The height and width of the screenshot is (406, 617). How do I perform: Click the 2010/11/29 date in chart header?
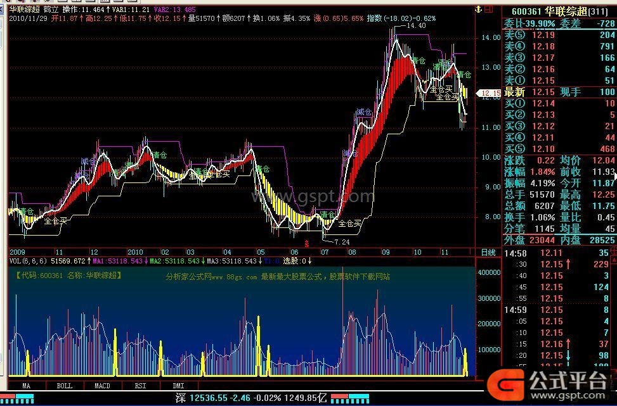pos(29,18)
